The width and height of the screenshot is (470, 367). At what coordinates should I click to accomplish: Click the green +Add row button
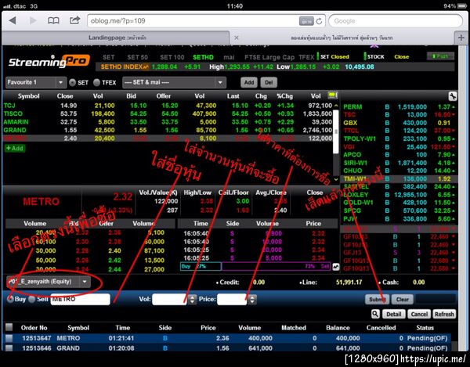coord(15,148)
